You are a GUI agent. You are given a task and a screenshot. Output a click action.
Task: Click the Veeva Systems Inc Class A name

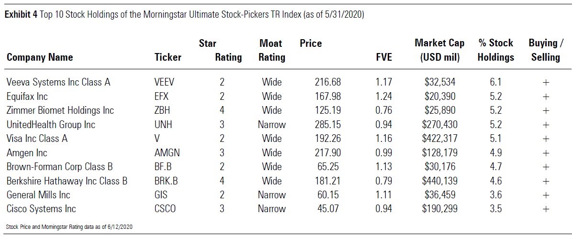click(58, 82)
